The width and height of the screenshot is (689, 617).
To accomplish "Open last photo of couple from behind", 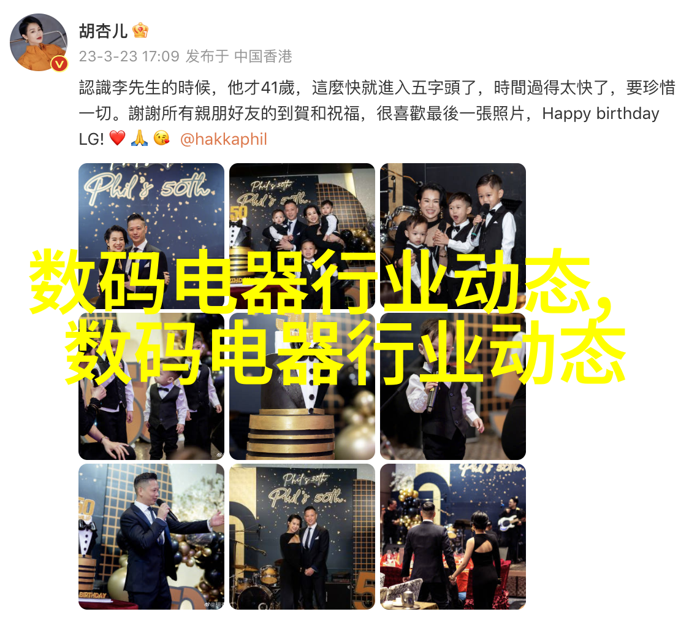I will pos(453,537).
